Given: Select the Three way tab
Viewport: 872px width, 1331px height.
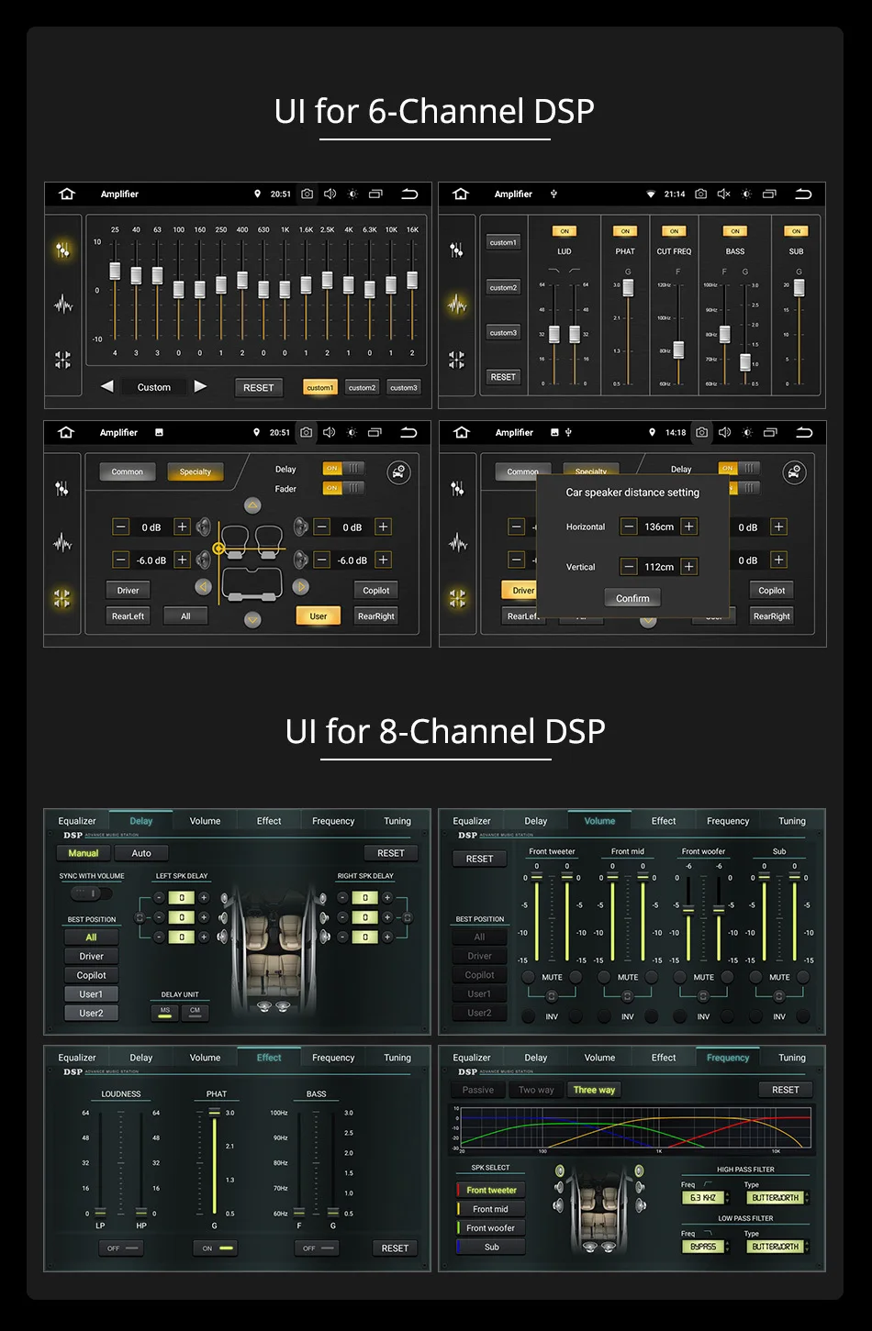Looking at the screenshot, I should coord(594,1090).
